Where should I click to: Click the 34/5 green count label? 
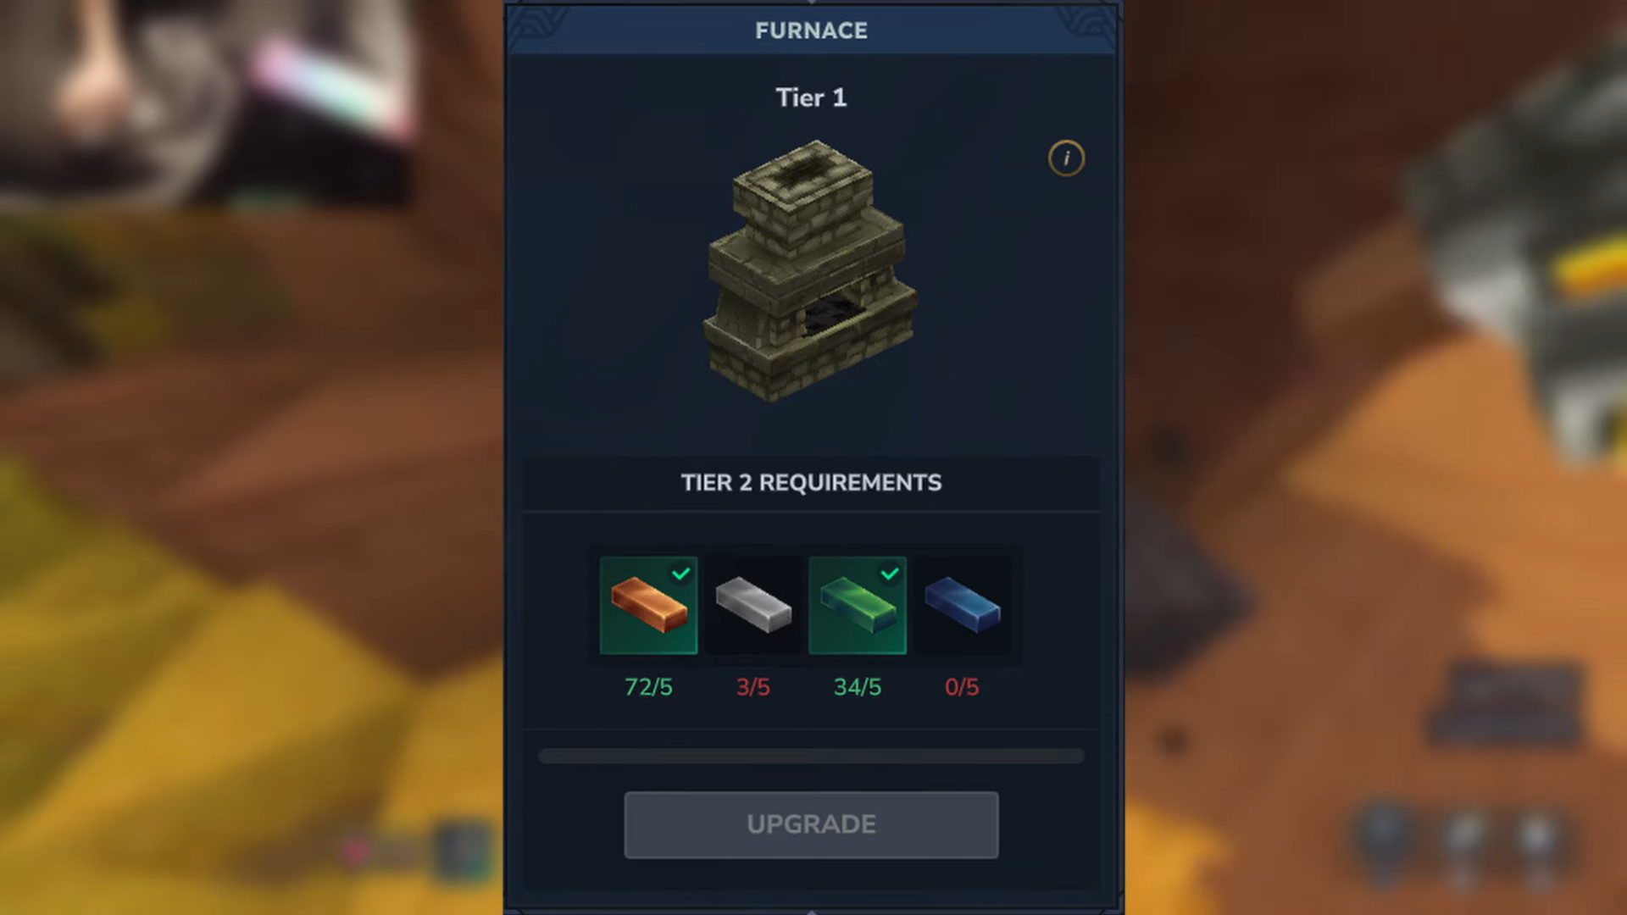coord(858,687)
